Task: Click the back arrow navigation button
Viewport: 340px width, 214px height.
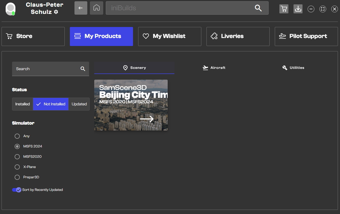Action: (x=81, y=8)
